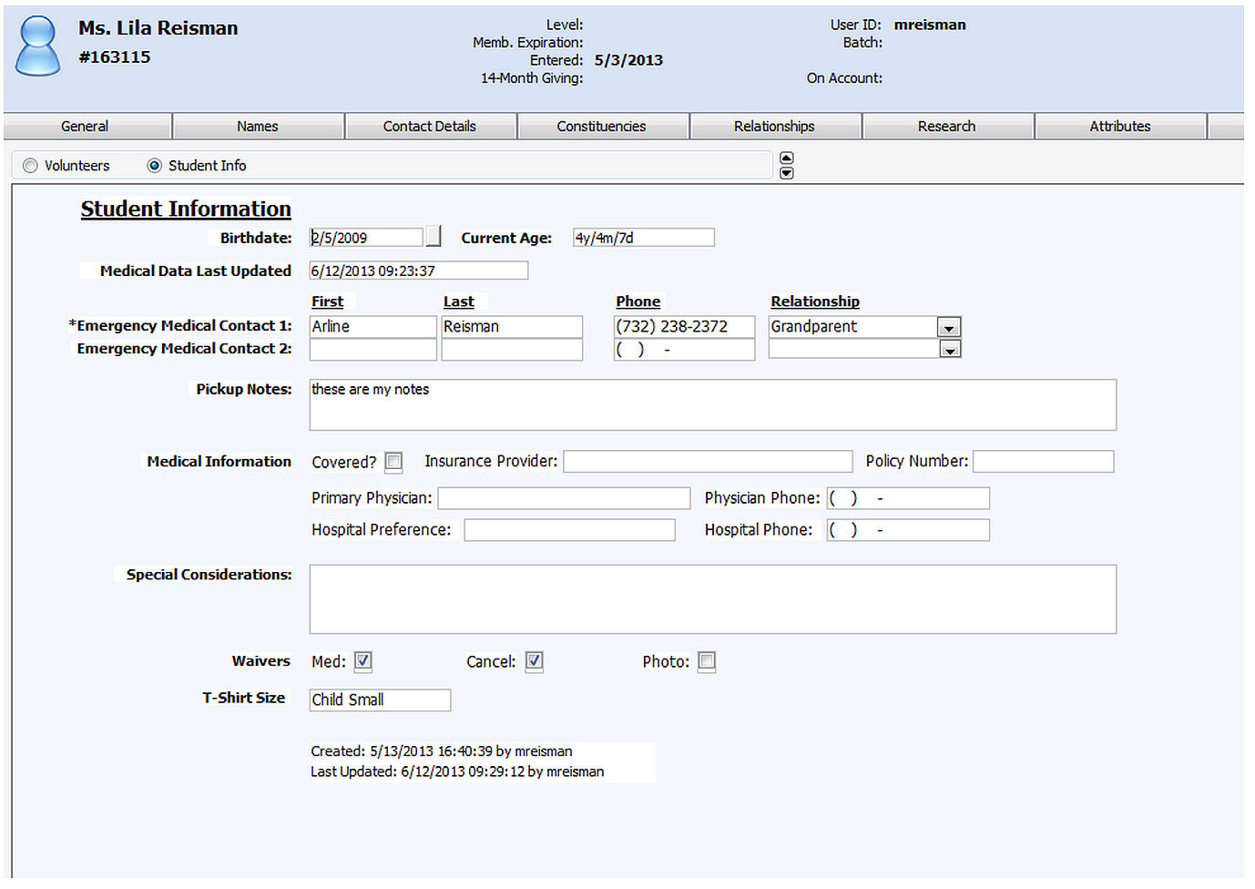Screen dimensions: 1255x889
Task: Click the Special Considerations text area
Action: click(712, 599)
